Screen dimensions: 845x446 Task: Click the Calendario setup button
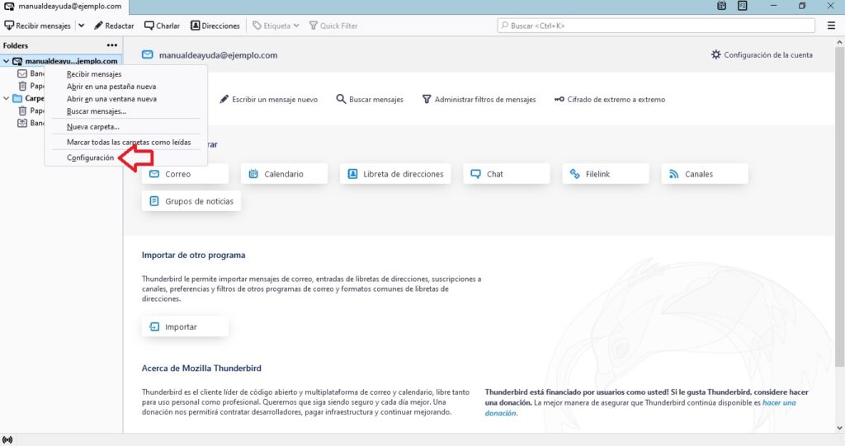[284, 173]
